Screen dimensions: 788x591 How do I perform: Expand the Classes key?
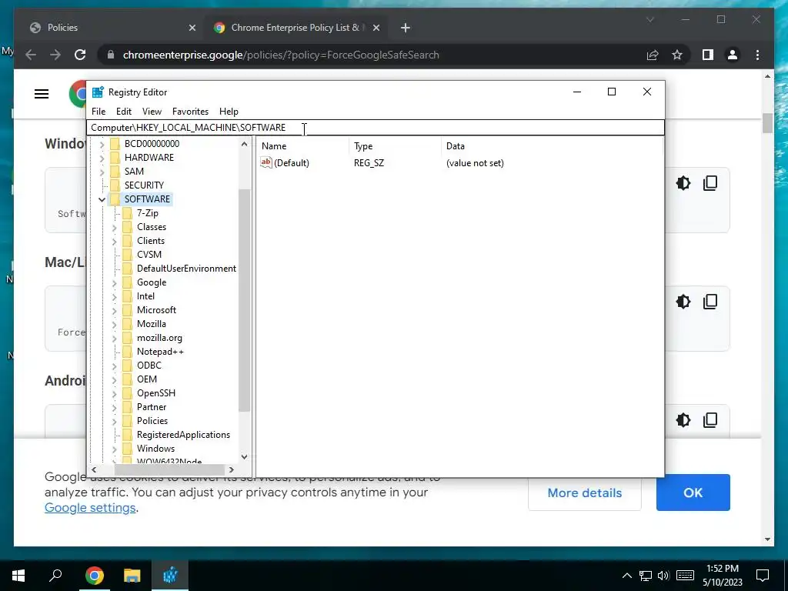[x=114, y=228]
